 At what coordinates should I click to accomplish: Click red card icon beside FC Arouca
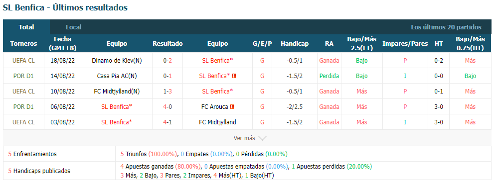tap(232, 107)
